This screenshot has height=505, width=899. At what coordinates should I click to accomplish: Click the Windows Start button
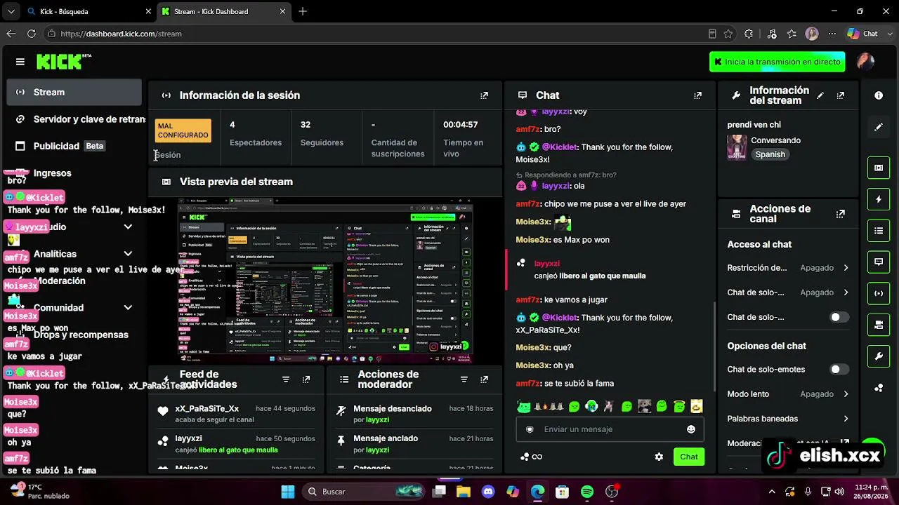click(x=288, y=492)
